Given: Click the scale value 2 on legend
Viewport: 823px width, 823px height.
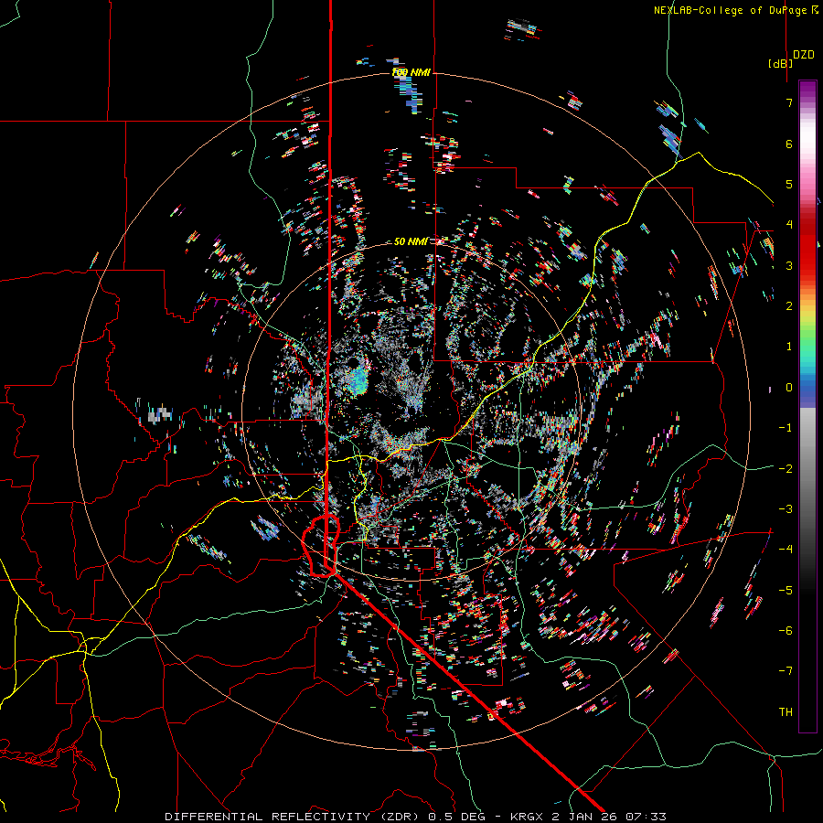Looking at the screenshot, I should pos(789,306).
